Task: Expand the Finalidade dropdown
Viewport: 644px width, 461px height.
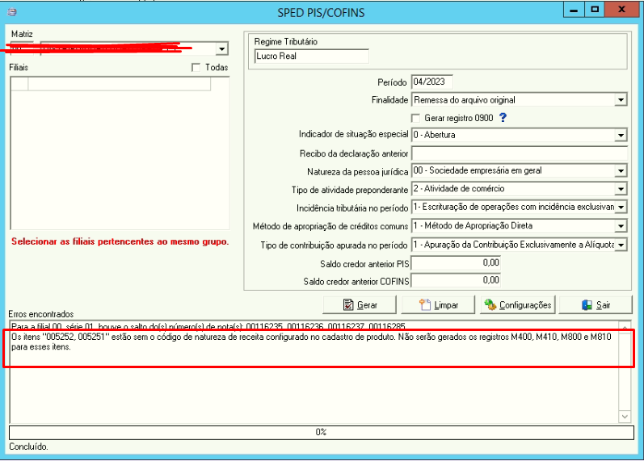Action: (x=621, y=100)
